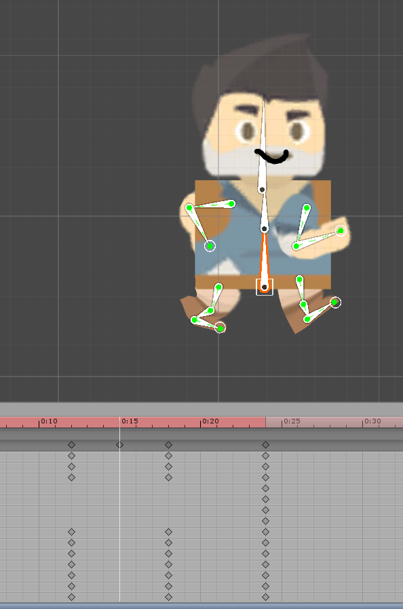This screenshot has height=609, width=403.
Task: Select the thigh bone of the right leg
Action: (301, 292)
